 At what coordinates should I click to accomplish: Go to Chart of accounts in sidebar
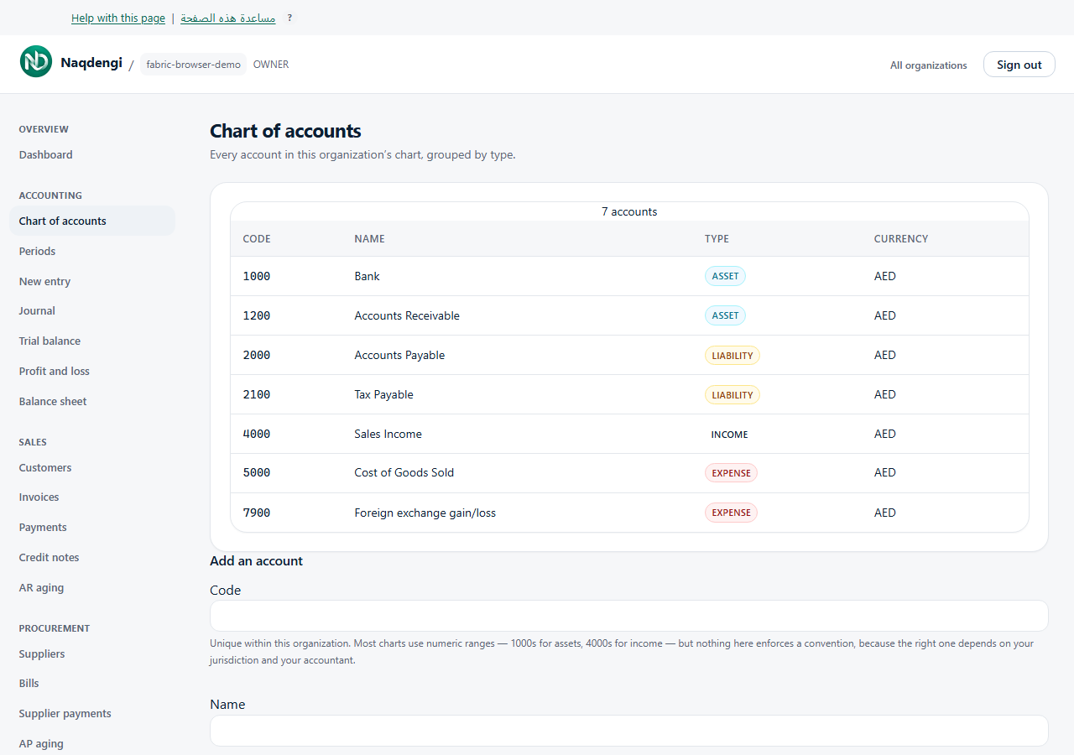(x=92, y=221)
